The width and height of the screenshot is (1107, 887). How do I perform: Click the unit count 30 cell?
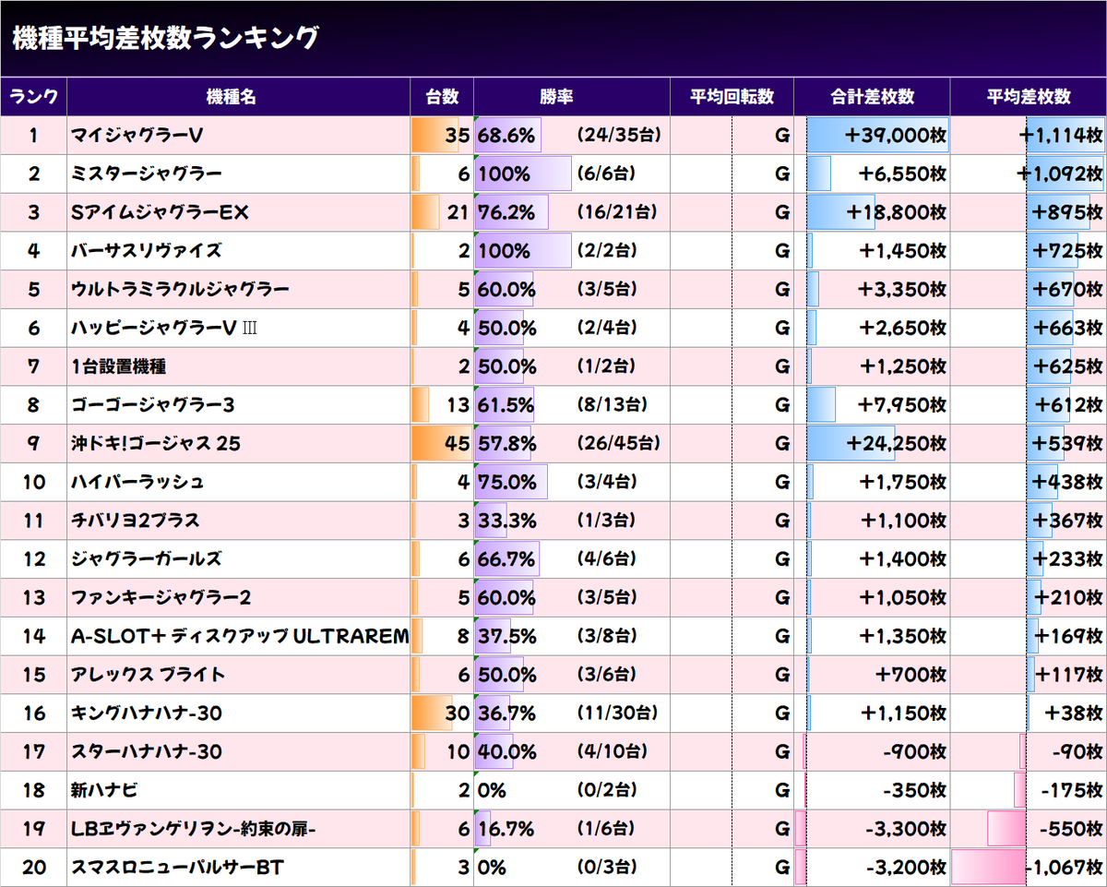[x=442, y=713]
